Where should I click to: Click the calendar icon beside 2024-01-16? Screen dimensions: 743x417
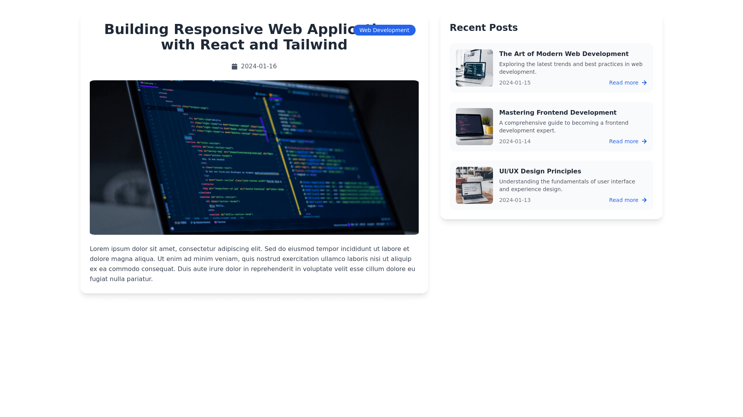234,66
